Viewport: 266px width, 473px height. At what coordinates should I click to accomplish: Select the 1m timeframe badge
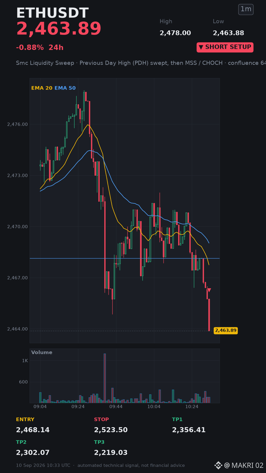point(246,9)
